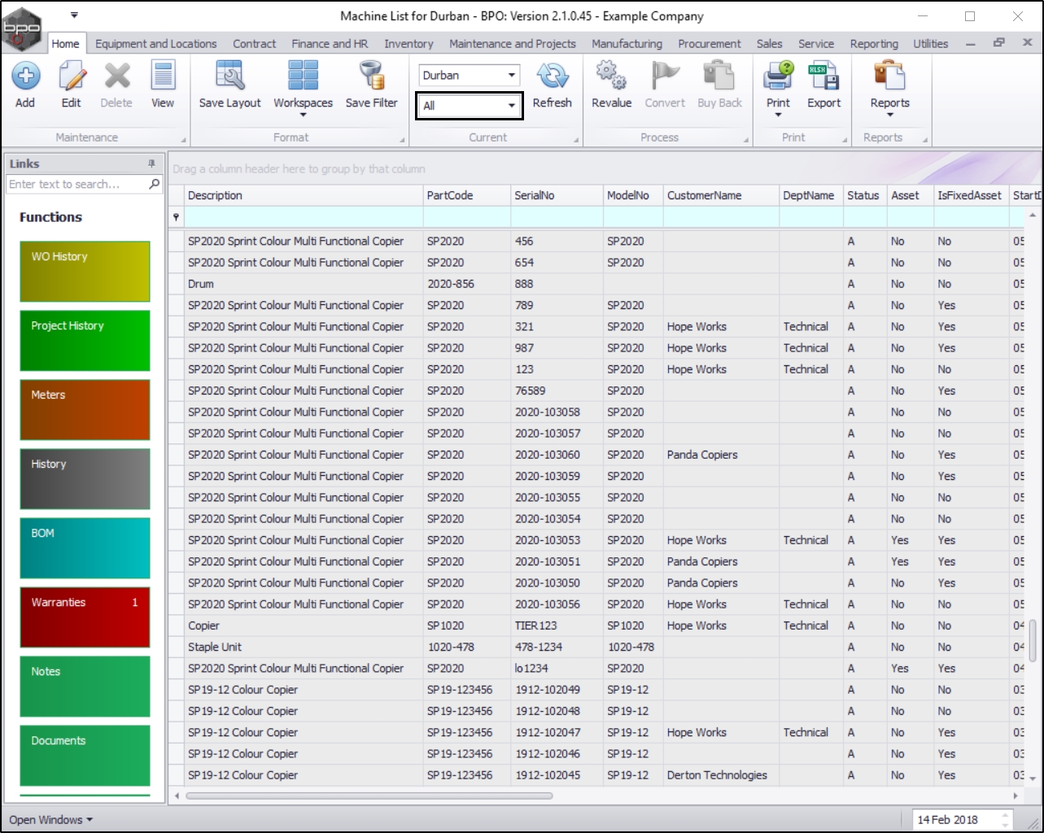Open the Workspaces dropdown menu
Image resolution: width=1044 pixels, height=833 pixels.
point(303,85)
